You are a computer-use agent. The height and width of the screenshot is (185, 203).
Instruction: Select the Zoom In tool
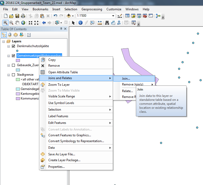pyautogui.click(x=5, y=23)
